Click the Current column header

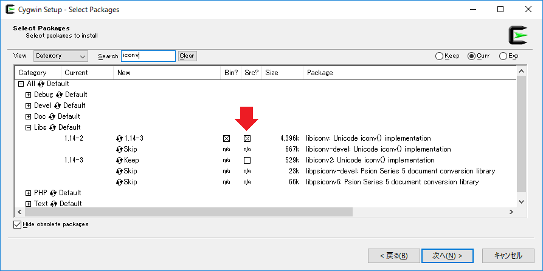pyautogui.click(x=88, y=73)
